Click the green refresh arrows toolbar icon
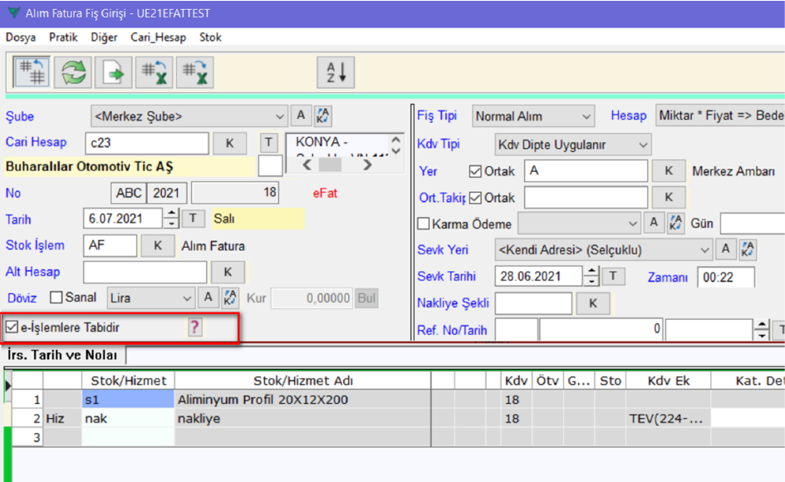The width and height of the screenshot is (785, 482). coord(73,72)
